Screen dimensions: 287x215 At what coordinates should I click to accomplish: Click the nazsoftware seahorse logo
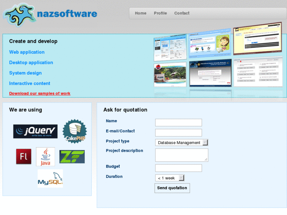(x=19, y=15)
